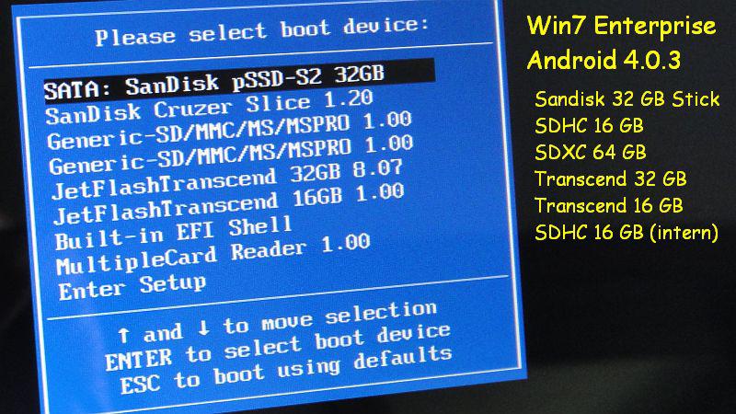Select JetFlashTranscend 32GB 8.07 boot device
Image resolution: width=736 pixels, height=414 pixels.
227,179
